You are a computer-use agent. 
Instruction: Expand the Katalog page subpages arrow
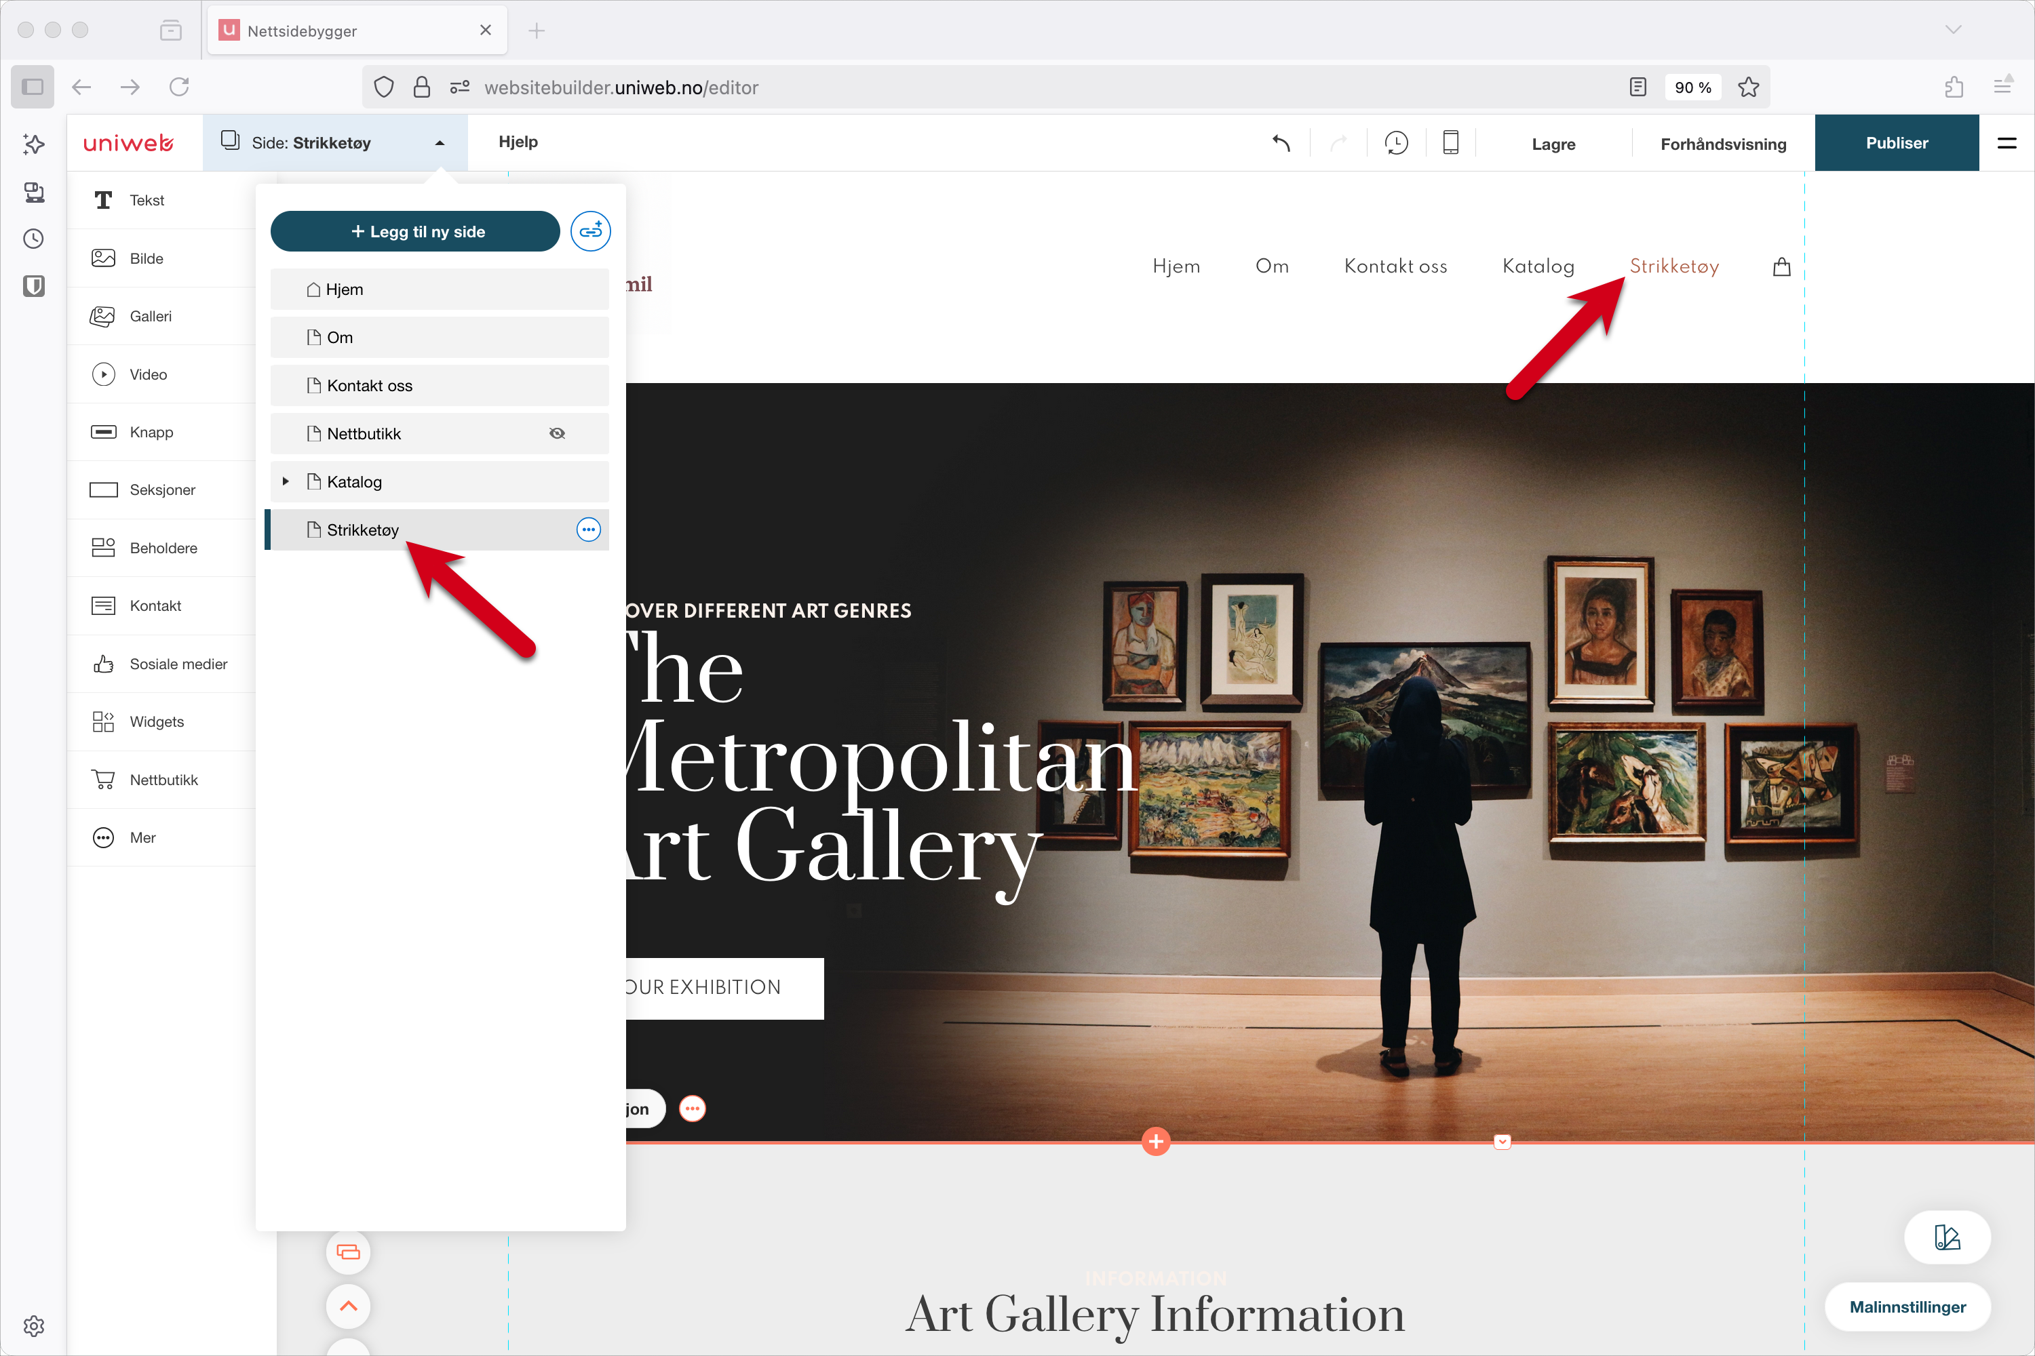coord(286,481)
